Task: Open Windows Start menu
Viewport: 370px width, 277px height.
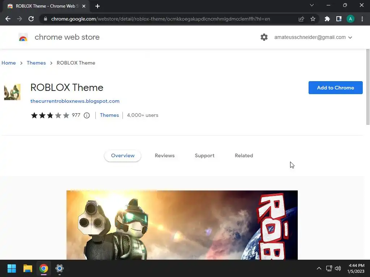Action: [12, 268]
